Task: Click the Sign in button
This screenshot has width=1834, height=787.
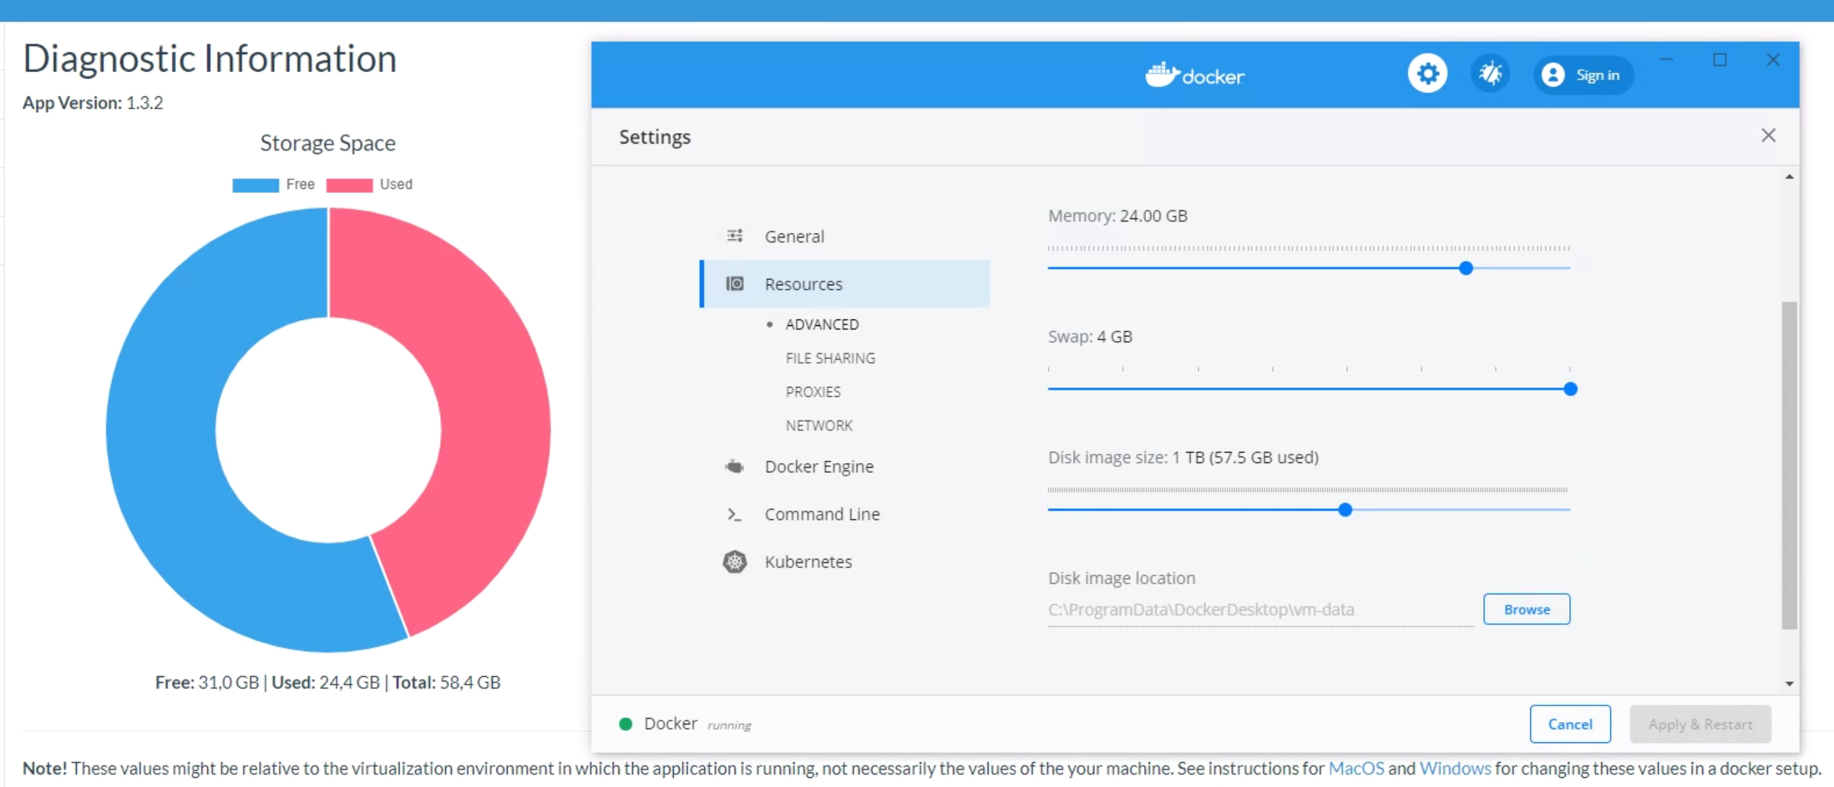Action: coord(1583,73)
